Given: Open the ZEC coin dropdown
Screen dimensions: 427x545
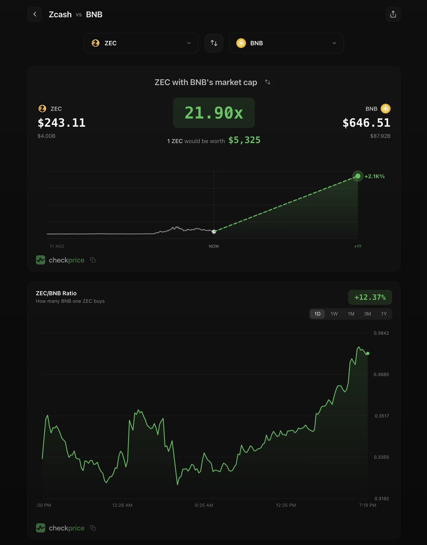Looking at the screenshot, I should point(141,43).
